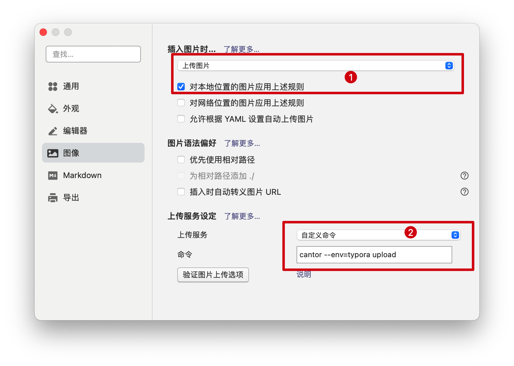The width and height of the screenshot is (514, 366).
Task: Expand the 自定义命令 upload service dropdown
Action: [x=378, y=235]
